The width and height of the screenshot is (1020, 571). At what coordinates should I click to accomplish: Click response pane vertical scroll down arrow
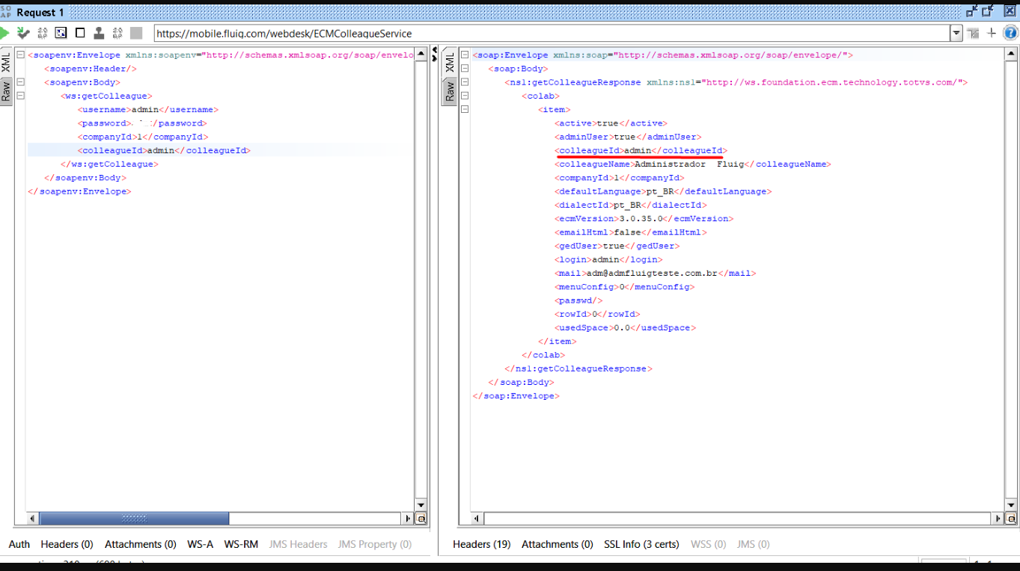click(x=1011, y=505)
